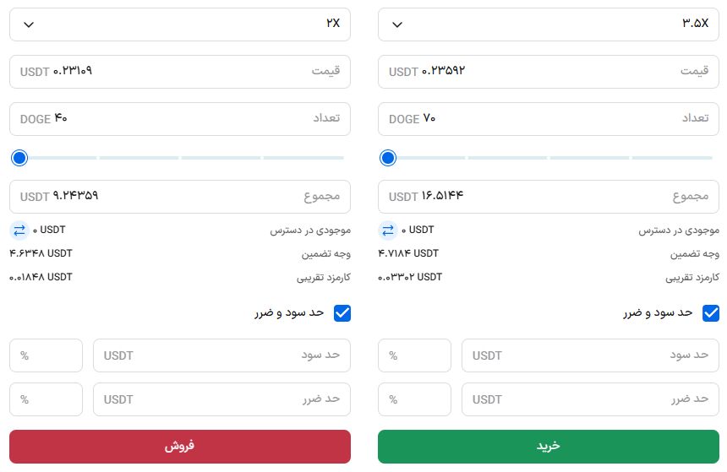This screenshot has height=472, width=727.
Task: Click the sell total field showing 9.24359
Action: (x=180, y=197)
